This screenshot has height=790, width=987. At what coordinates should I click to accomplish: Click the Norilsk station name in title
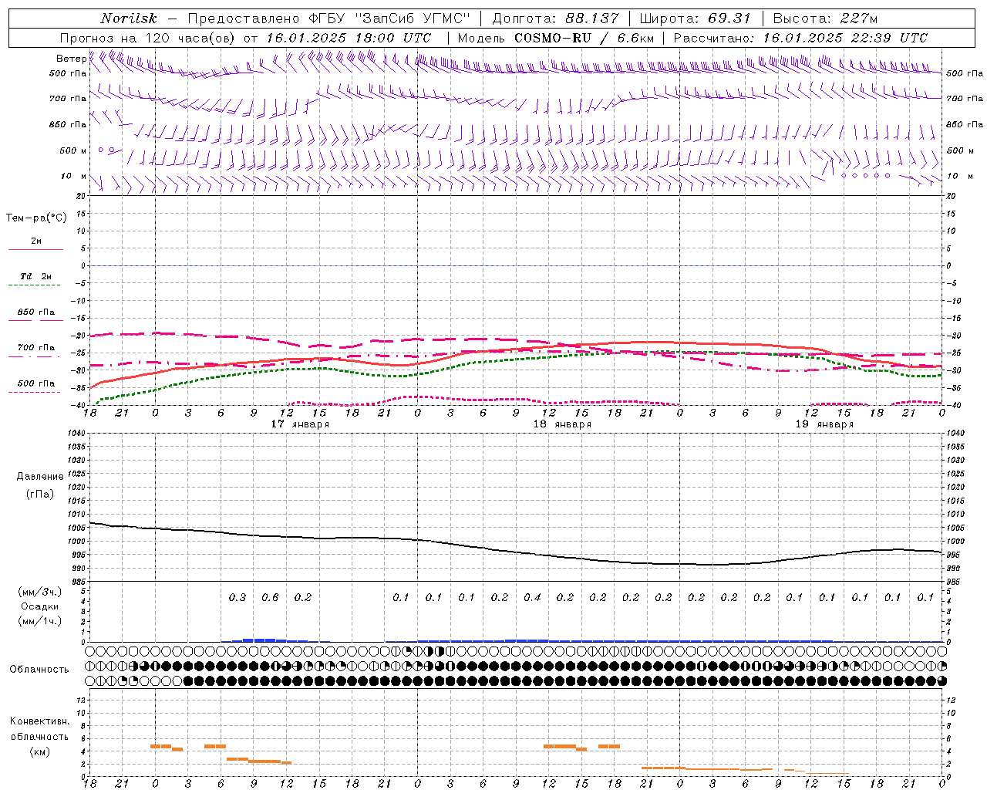pyautogui.click(x=129, y=19)
